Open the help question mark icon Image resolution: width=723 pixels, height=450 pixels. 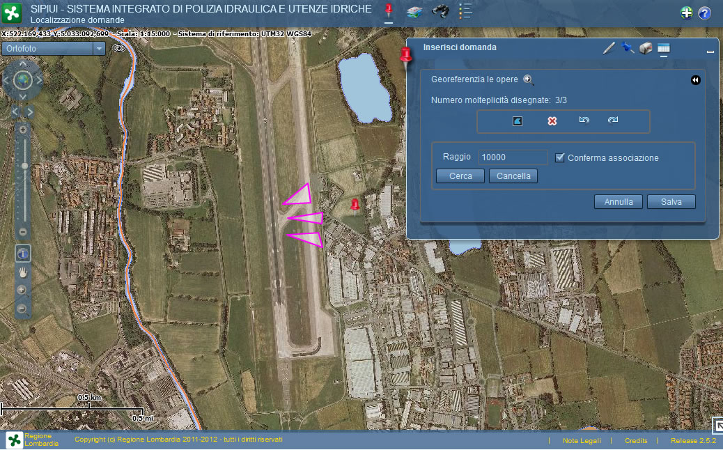704,13
